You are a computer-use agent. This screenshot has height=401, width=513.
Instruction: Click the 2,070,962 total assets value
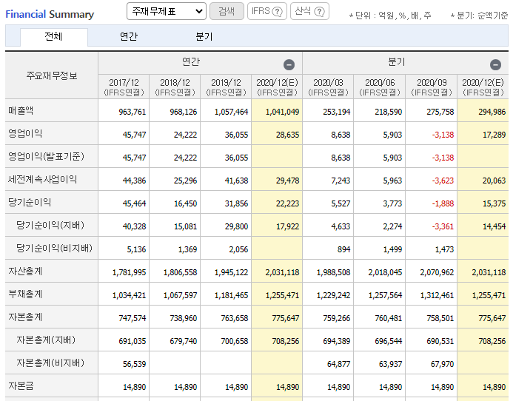[x=437, y=272]
